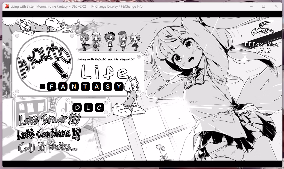
Task: Click the Let's Start !!! menu option
Action: (x=50, y=120)
